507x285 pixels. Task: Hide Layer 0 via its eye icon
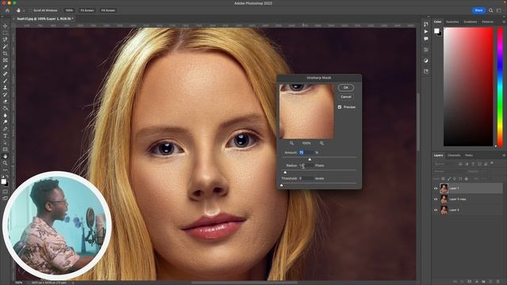[436, 210]
